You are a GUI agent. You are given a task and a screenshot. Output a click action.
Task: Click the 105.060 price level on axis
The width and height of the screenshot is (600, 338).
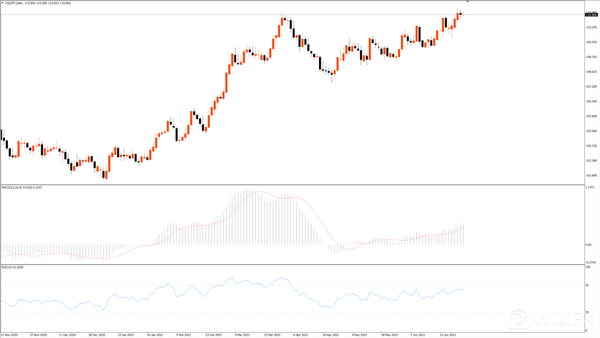click(591, 131)
